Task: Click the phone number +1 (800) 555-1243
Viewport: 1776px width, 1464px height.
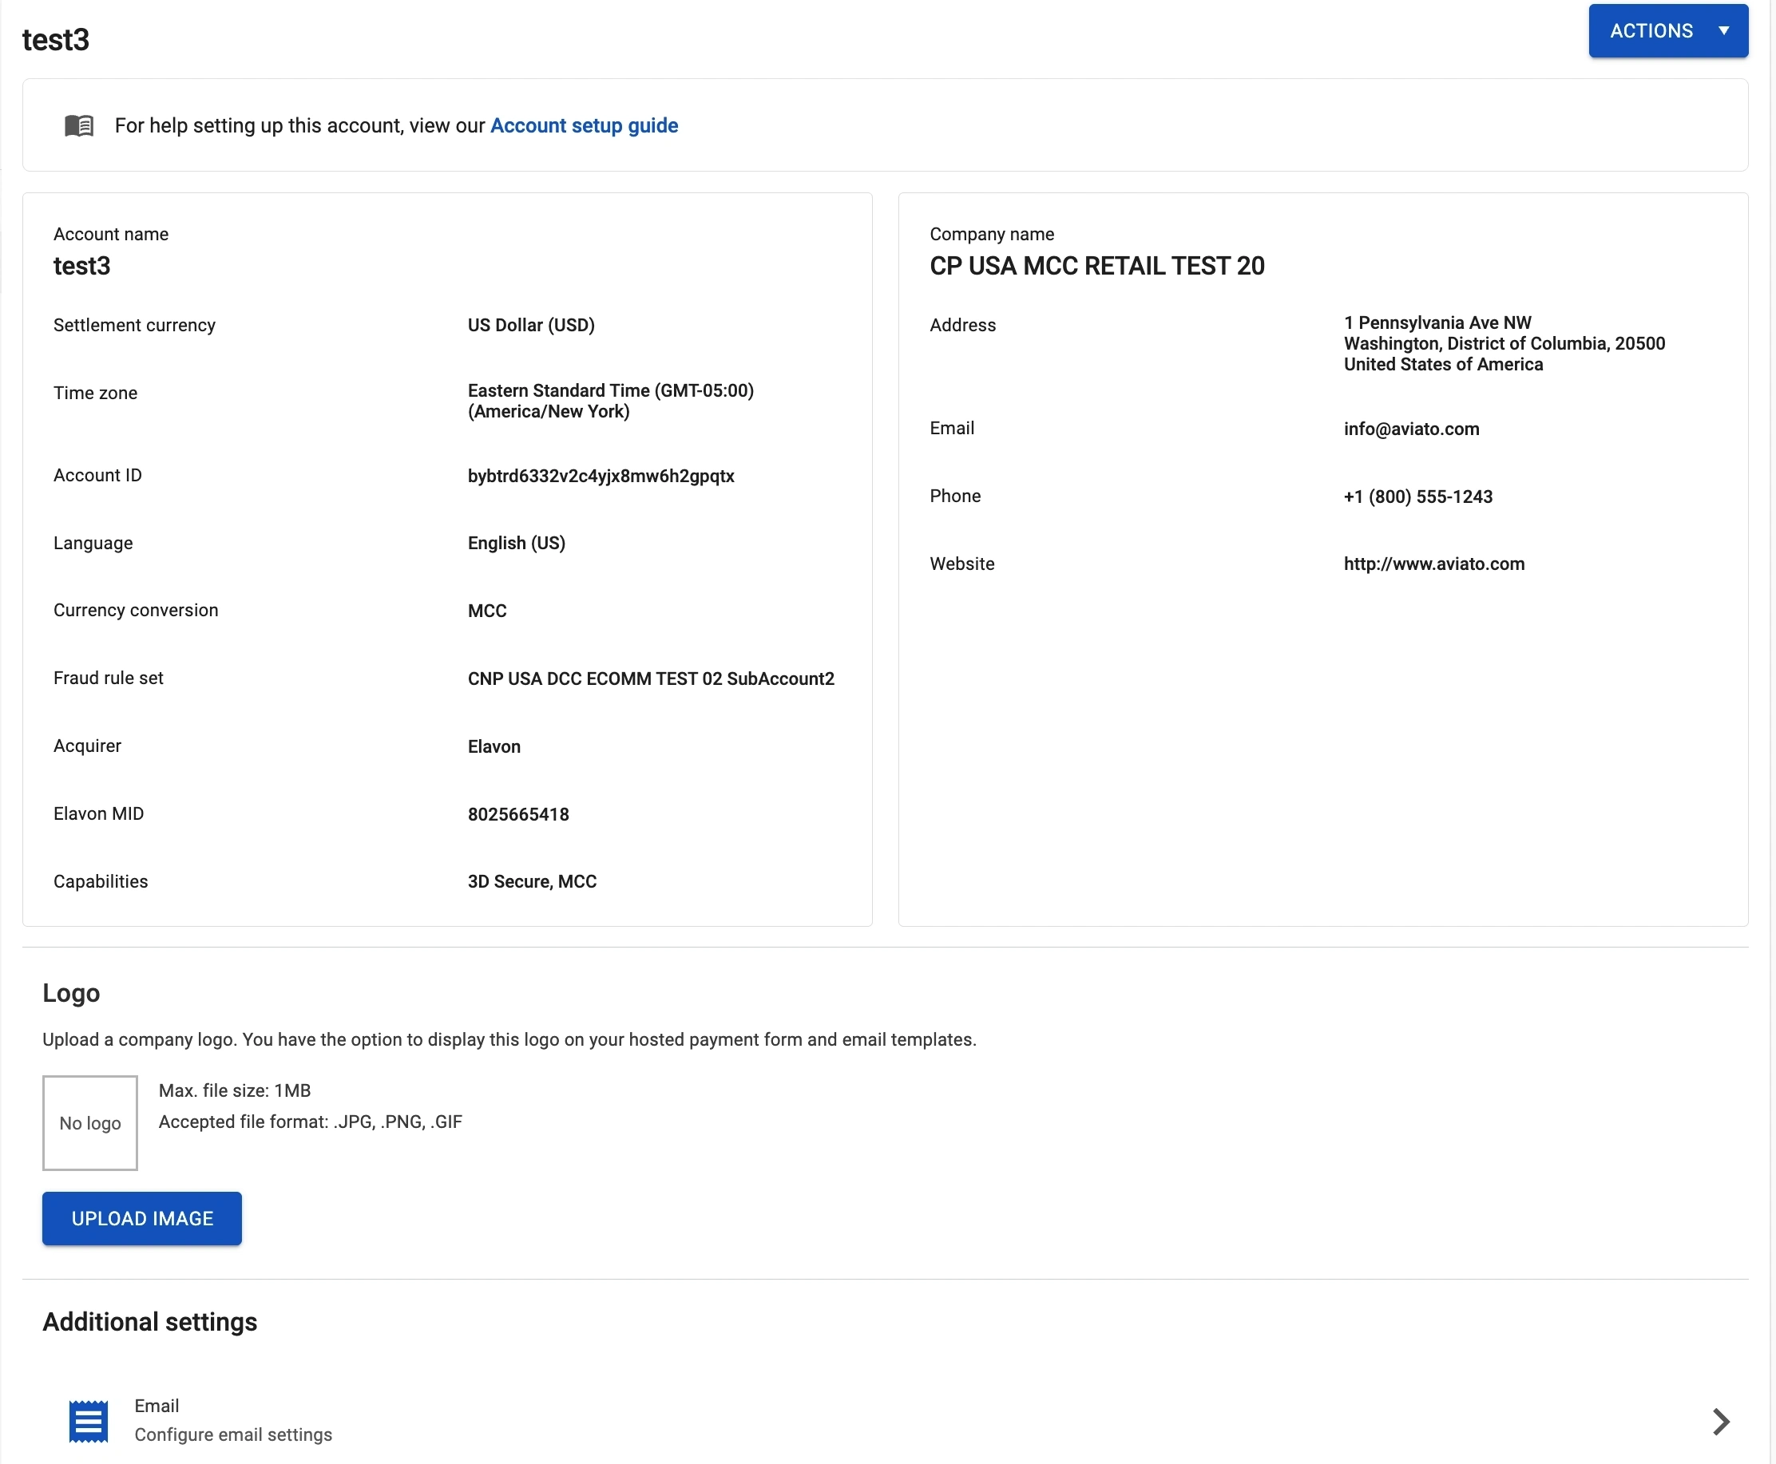Action: coord(1417,497)
